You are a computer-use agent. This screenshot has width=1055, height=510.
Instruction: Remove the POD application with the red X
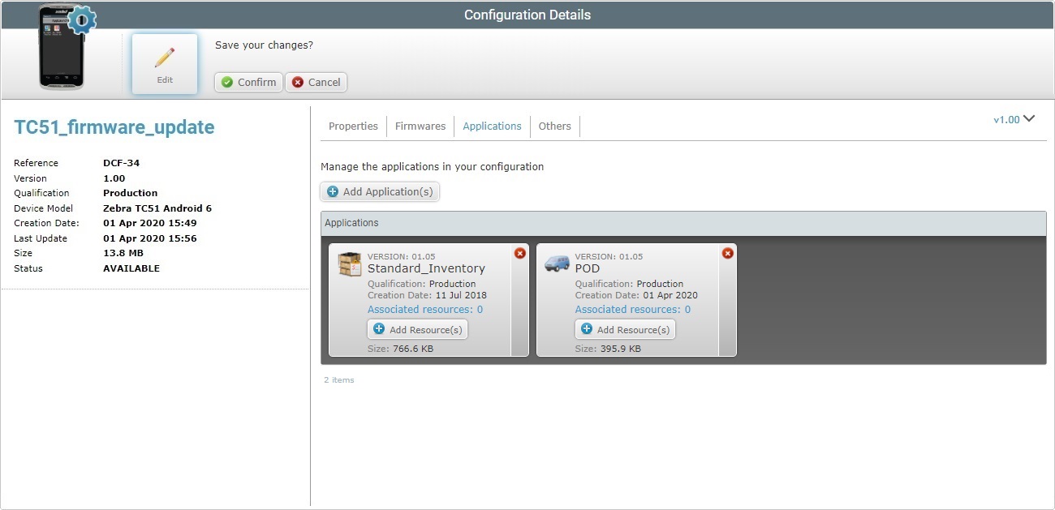click(728, 253)
